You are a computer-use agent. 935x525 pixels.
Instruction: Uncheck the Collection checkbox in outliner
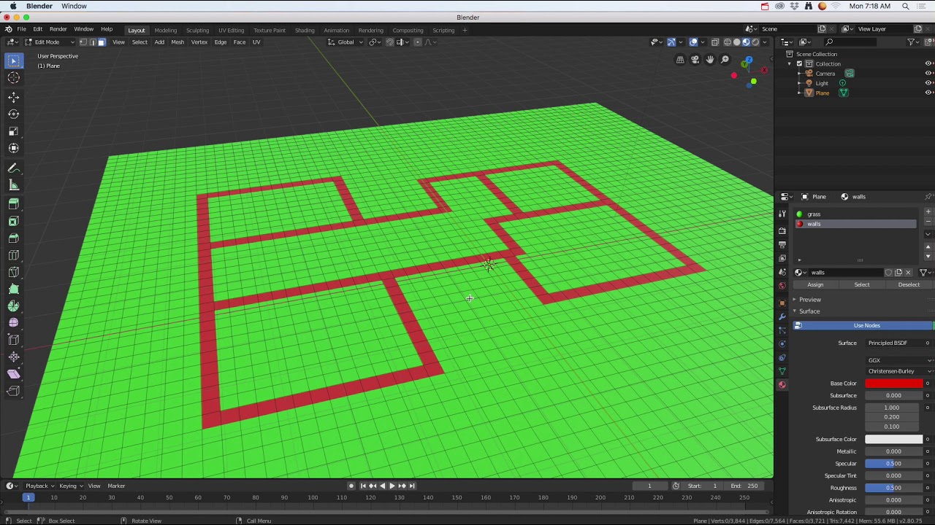pos(799,63)
